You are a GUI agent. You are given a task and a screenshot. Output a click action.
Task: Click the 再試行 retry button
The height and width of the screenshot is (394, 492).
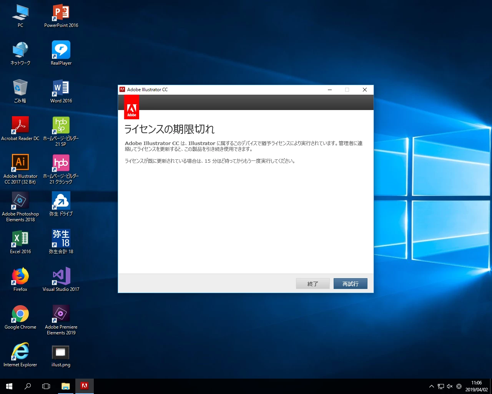click(x=351, y=284)
